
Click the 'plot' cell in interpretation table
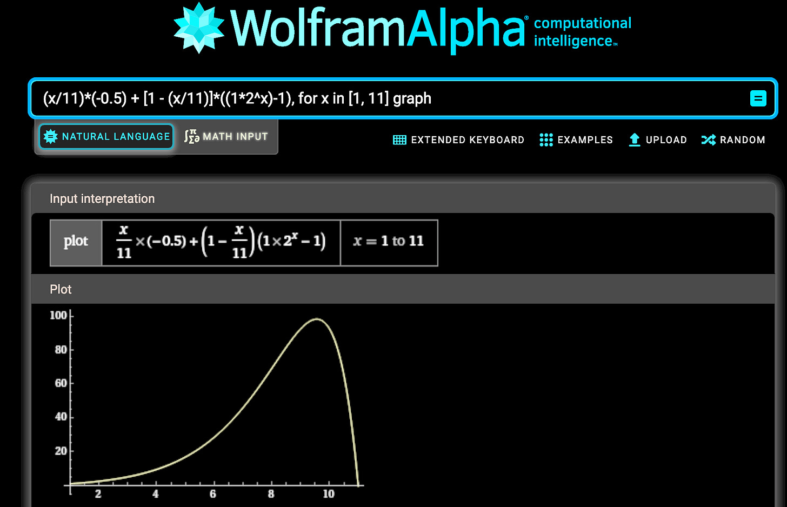coord(76,243)
